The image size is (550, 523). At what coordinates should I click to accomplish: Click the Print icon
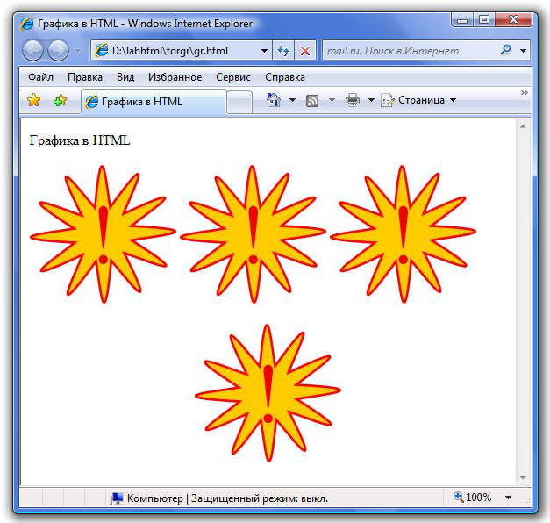coord(353,100)
